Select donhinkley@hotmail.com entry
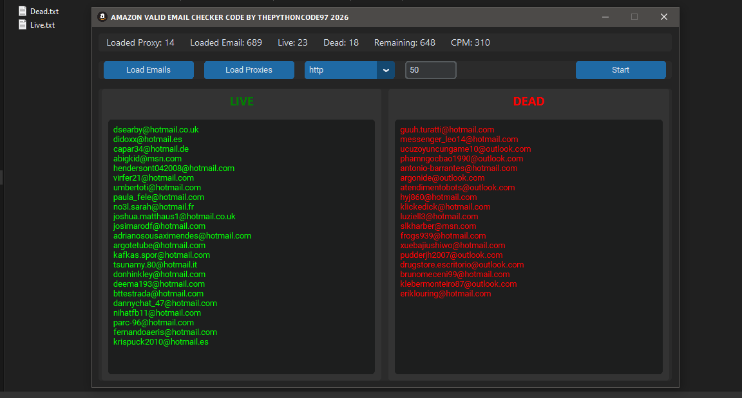 [159, 275]
